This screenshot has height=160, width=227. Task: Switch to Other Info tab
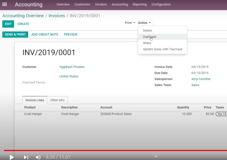[57, 100]
